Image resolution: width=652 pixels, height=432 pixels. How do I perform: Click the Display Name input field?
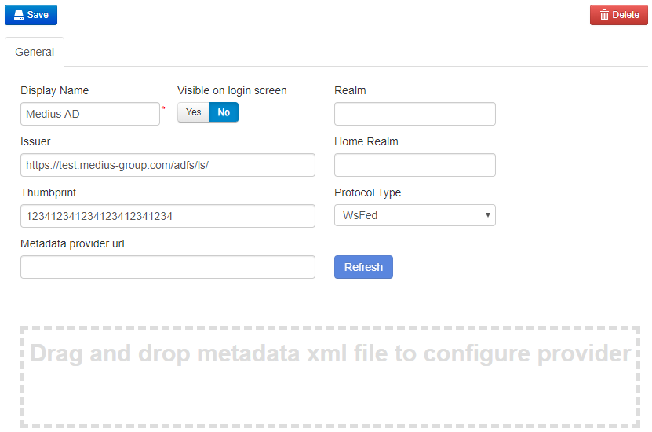(90, 114)
